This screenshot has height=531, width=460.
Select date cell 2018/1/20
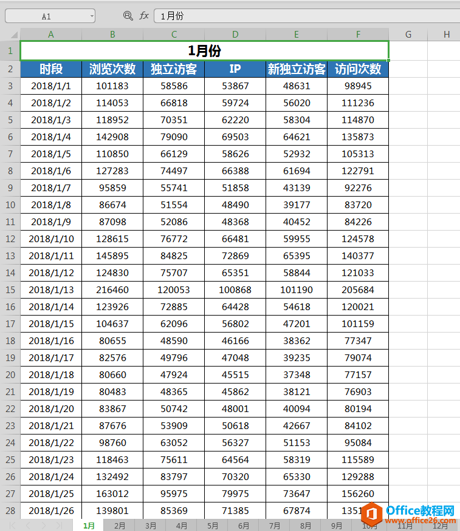tap(51, 409)
